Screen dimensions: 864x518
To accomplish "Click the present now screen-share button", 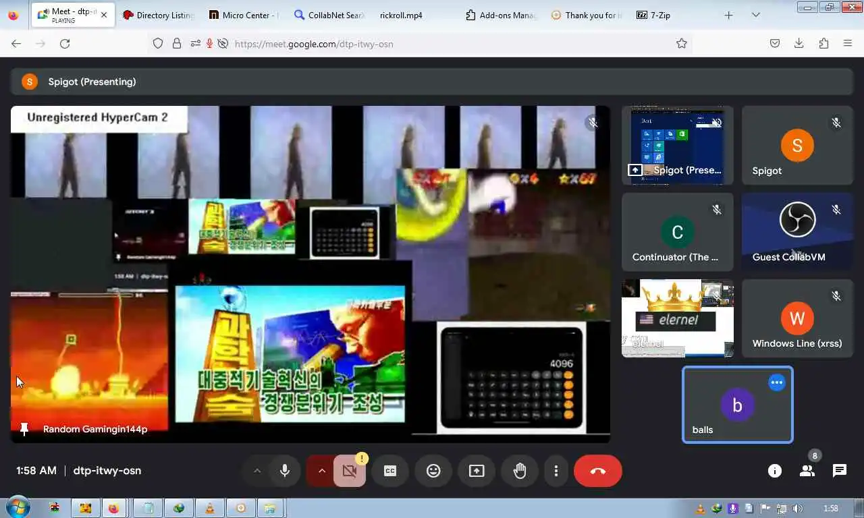I will 477,471.
